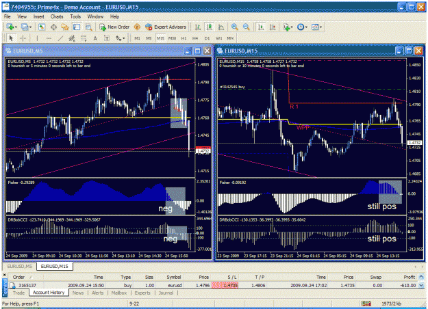Open the Strategy Tester magnifier icon
The width and height of the screenshot is (428, 309).
coord(88,27)
